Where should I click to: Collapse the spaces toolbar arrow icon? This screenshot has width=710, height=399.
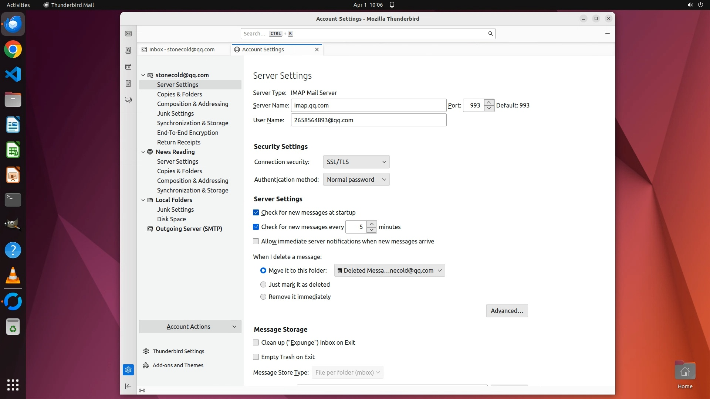(128, 386)
